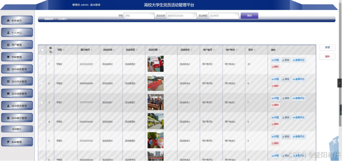Image resolution: width=342 pixels, height=161 pixels.
Task: Click the icon of 活动展示管理
Action: coord(8,118)
